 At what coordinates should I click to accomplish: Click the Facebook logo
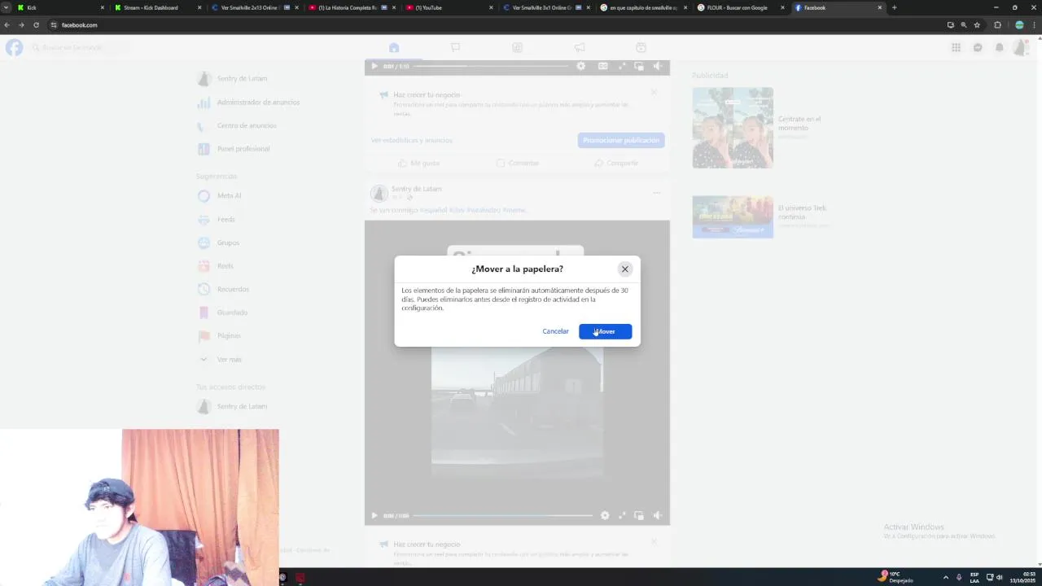click(x=15, y=47)
